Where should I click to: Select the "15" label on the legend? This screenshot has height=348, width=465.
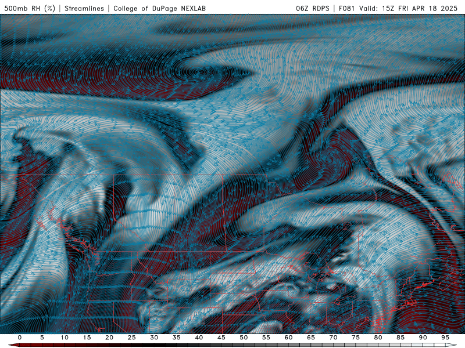coord(87,338)
